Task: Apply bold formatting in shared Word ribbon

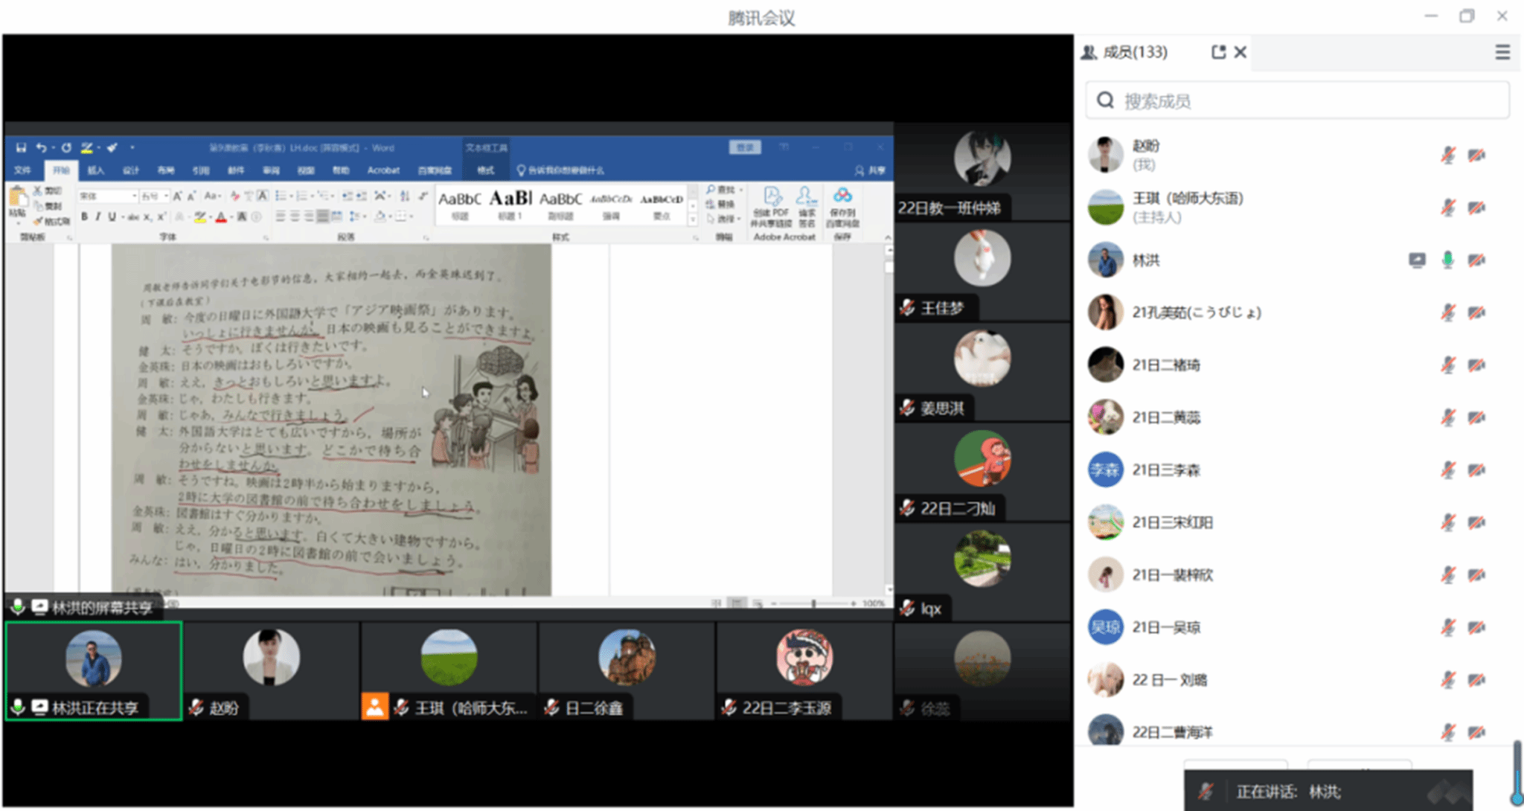Action: pyautogui.click(x=84, y=217)
